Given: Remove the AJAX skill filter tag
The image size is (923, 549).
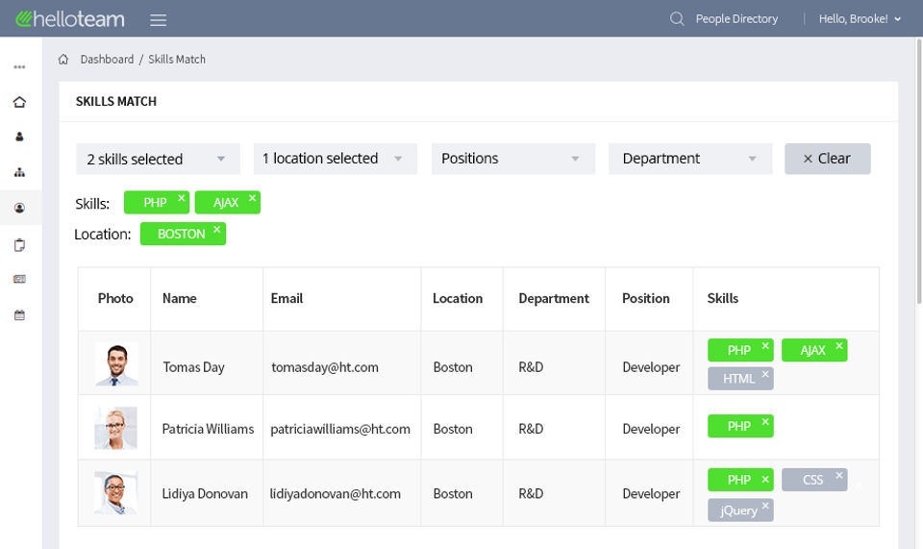Looking at the screenshot, I should pos(253,198).
